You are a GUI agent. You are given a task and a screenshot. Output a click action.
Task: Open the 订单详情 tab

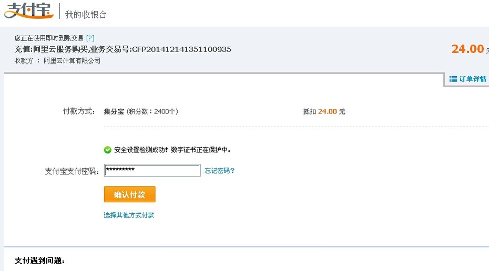(467, 79)
